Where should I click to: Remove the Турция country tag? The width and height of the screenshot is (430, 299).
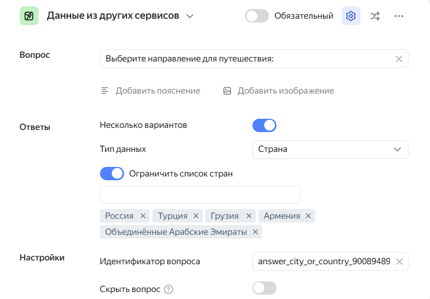[196, 216]
